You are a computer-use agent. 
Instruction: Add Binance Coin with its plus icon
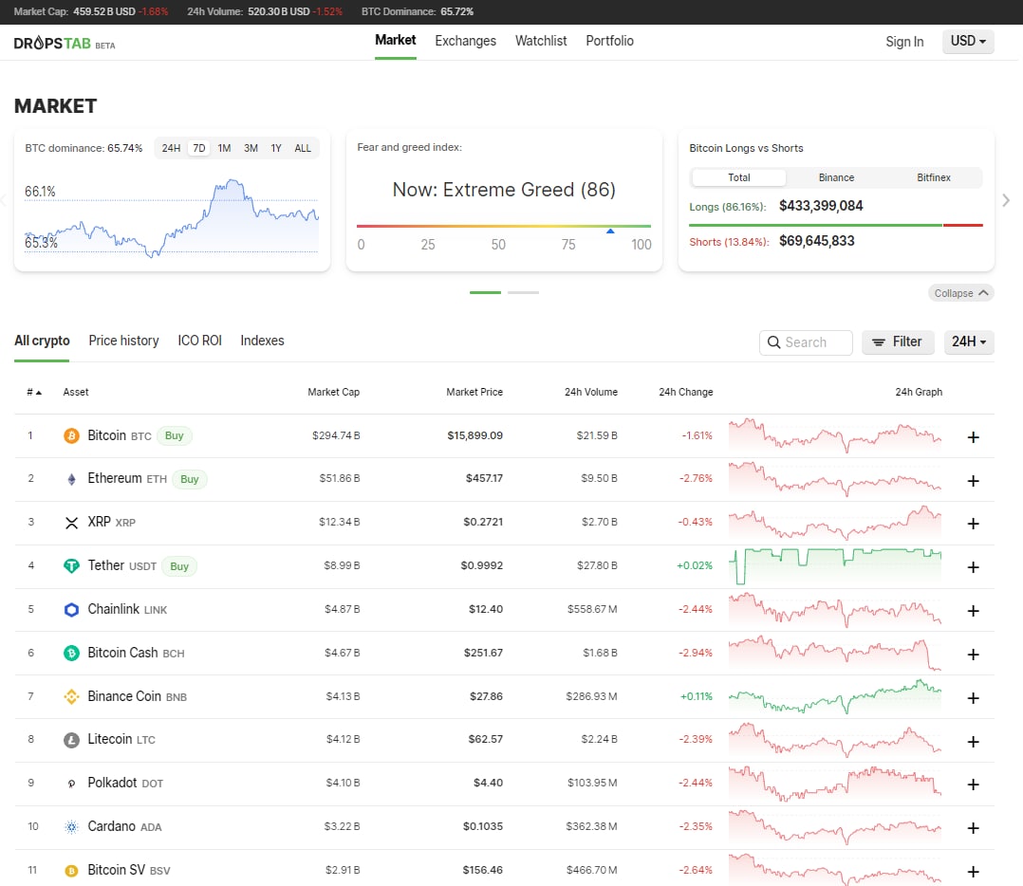(973, 698)
